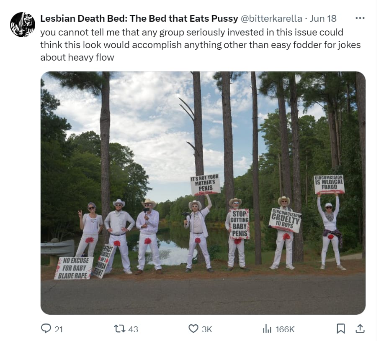Click the 21 replies count
The width and height of the screenshot is (389, 341).
click(59, 329)
